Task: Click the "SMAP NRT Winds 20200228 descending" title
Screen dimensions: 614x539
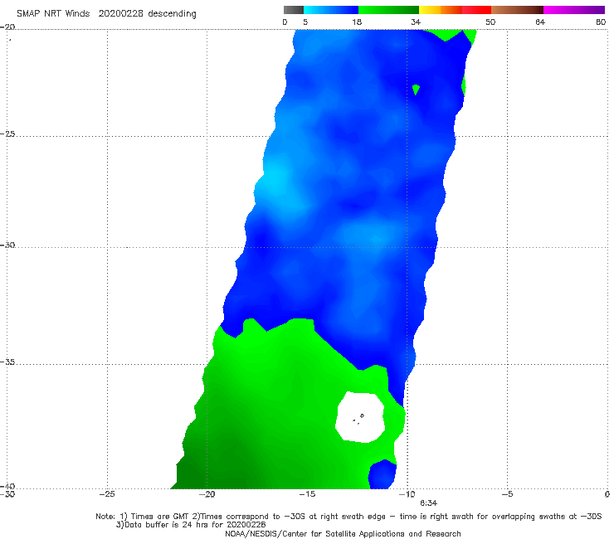Action: (106, 13)
